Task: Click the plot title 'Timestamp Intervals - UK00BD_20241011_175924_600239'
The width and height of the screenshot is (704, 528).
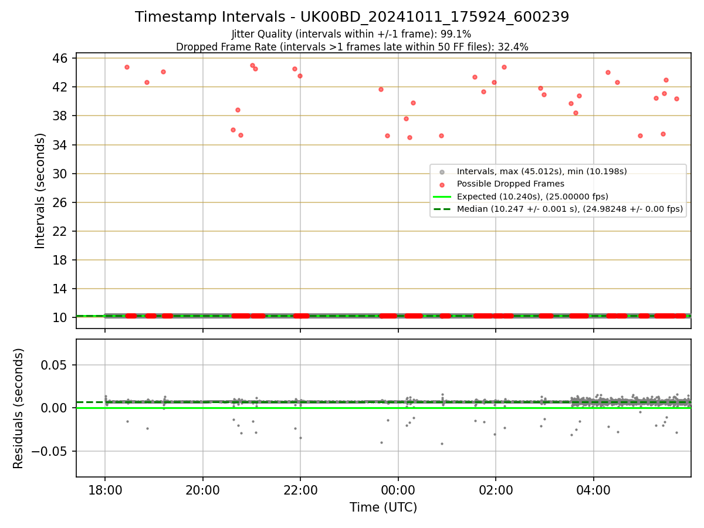Action: coord(352,17)
